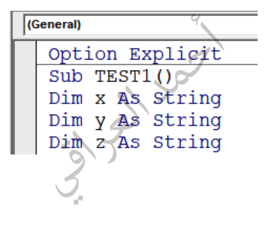
Task: Click String type on the Dim x line
Action: click(x=188, y=99)
